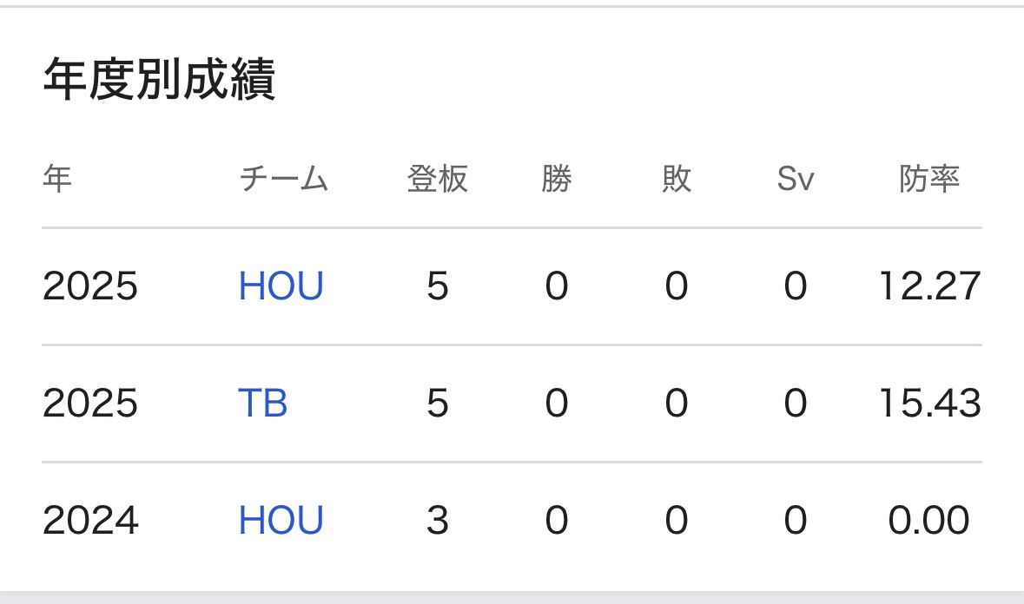The height and width of the screenshot is (604, 1024).
Task: Open the TB team link
Action: click(262, 404)
